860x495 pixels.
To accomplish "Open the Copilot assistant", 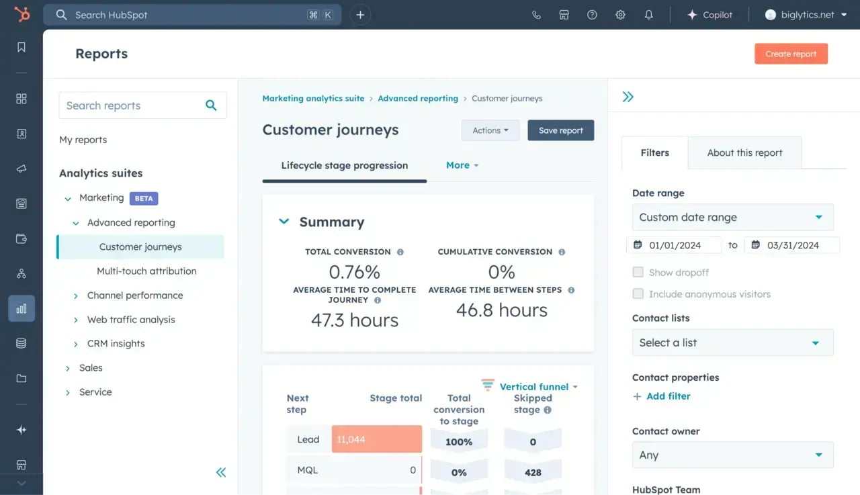I will click(x=709, y=15).
